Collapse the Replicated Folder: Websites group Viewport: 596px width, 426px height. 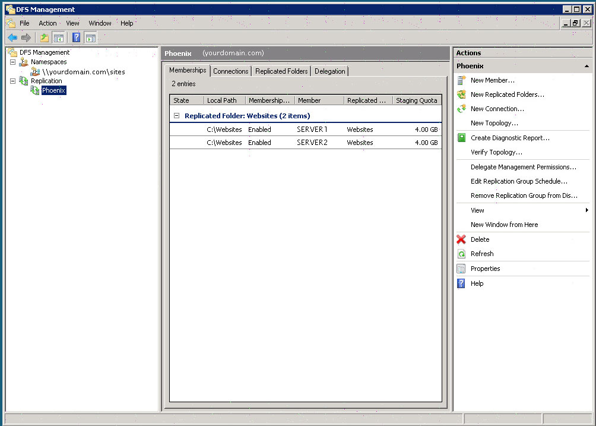176,116
